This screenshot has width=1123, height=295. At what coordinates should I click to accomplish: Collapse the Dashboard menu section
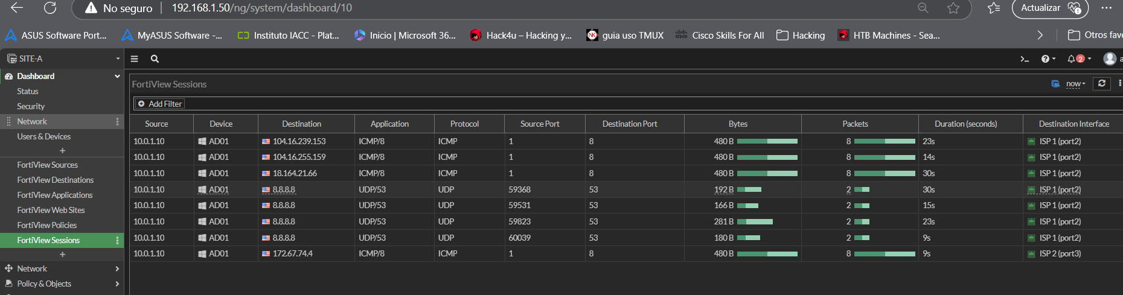pos(117,77)
